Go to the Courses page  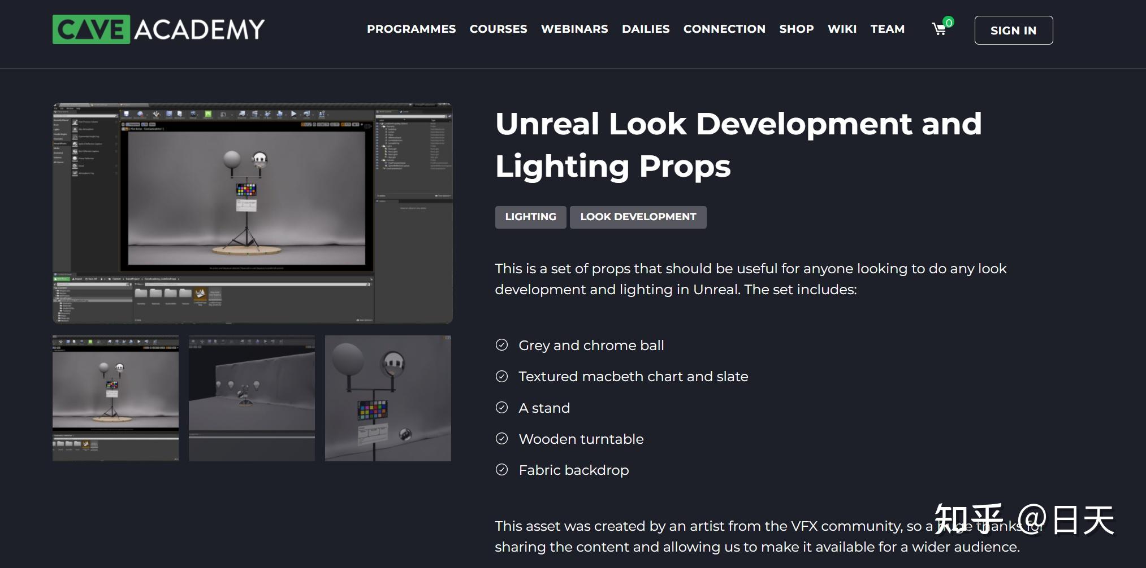pos(498,29)
